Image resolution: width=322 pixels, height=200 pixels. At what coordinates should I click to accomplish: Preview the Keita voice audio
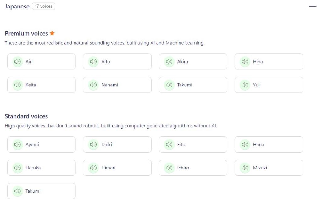(x=18, y=85)
